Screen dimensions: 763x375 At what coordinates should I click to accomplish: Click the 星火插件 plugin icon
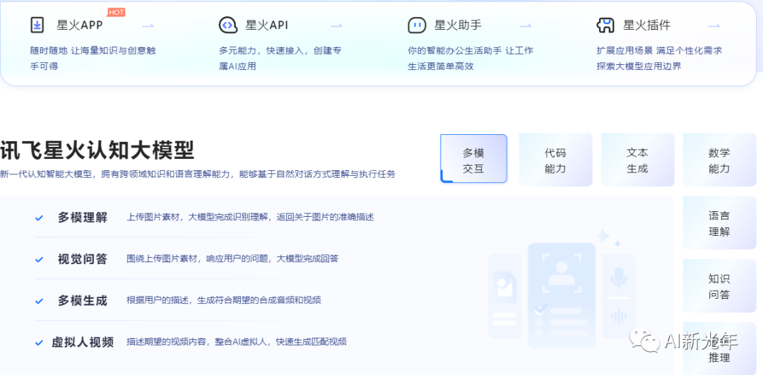coord(605,25)
